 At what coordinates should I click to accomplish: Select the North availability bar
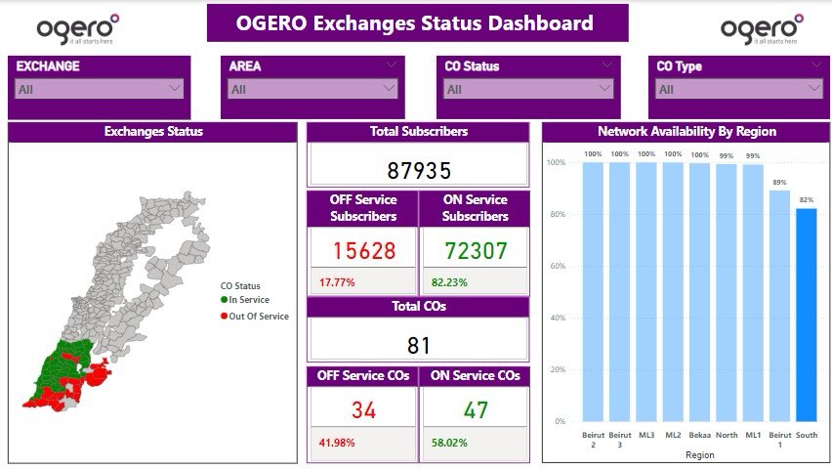click(x=727, y=293)
